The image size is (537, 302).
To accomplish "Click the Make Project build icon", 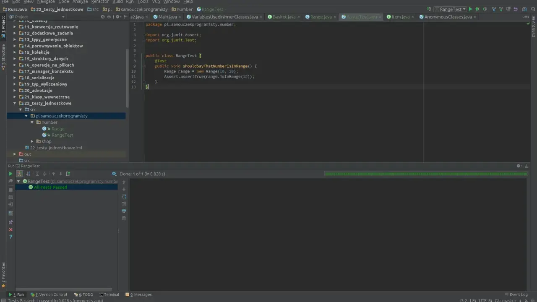I will [429, 9].
